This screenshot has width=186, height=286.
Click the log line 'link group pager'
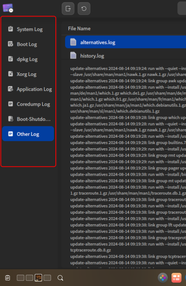click(128, 168)
